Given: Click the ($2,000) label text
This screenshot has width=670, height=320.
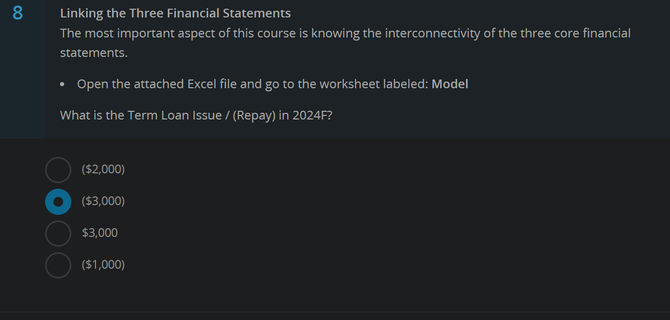Looking at the screenshot, I should pos(103,169).
